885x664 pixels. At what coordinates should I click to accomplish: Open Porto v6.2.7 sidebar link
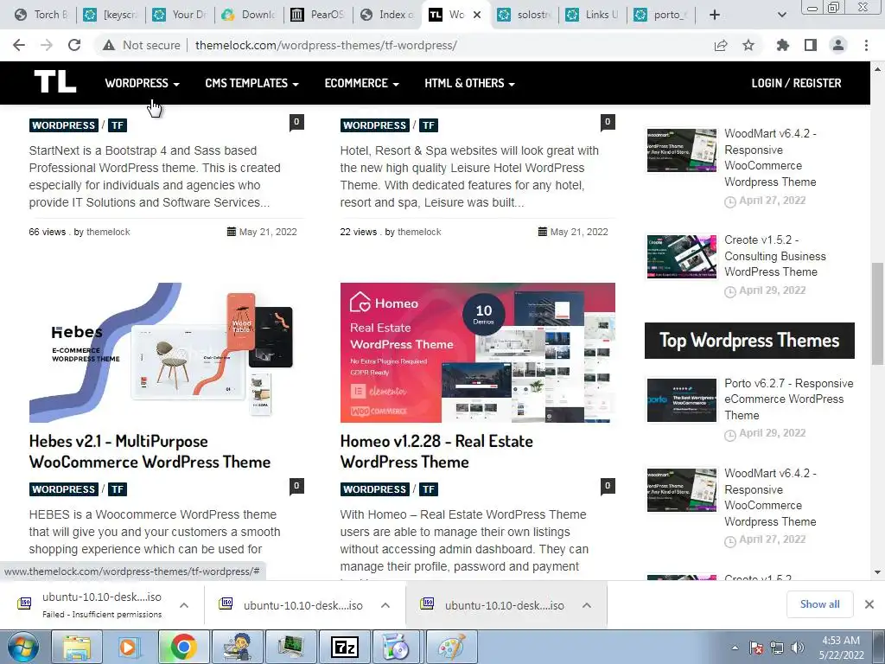(x=788, y=399)
